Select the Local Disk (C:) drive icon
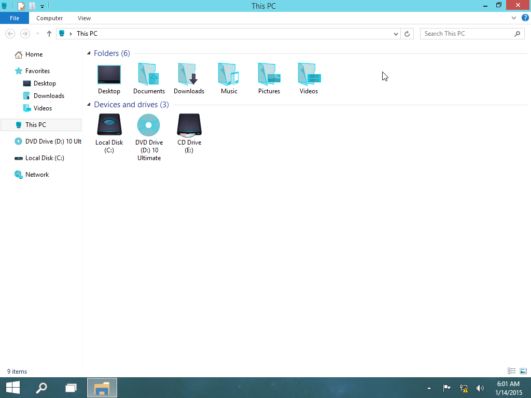The image size is (531, 398). [109, 124]
